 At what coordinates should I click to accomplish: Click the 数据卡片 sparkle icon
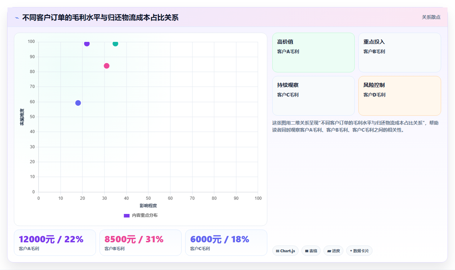[351, 251]
